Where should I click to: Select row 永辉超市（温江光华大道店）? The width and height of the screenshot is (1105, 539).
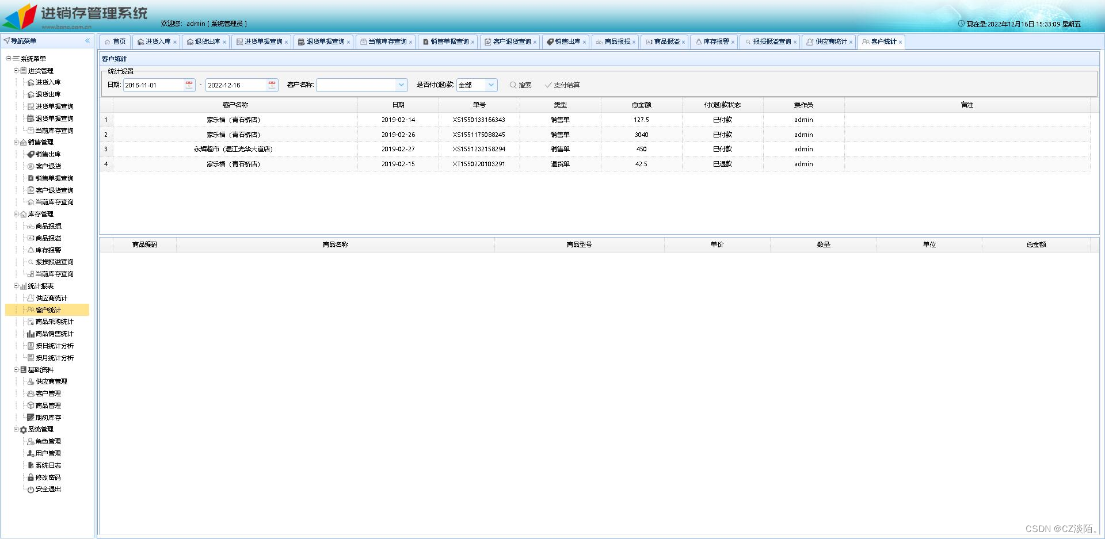click(595, 149)
